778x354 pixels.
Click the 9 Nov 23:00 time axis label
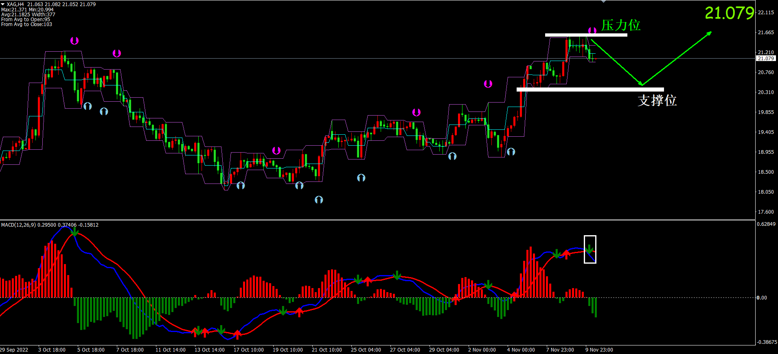599,350
